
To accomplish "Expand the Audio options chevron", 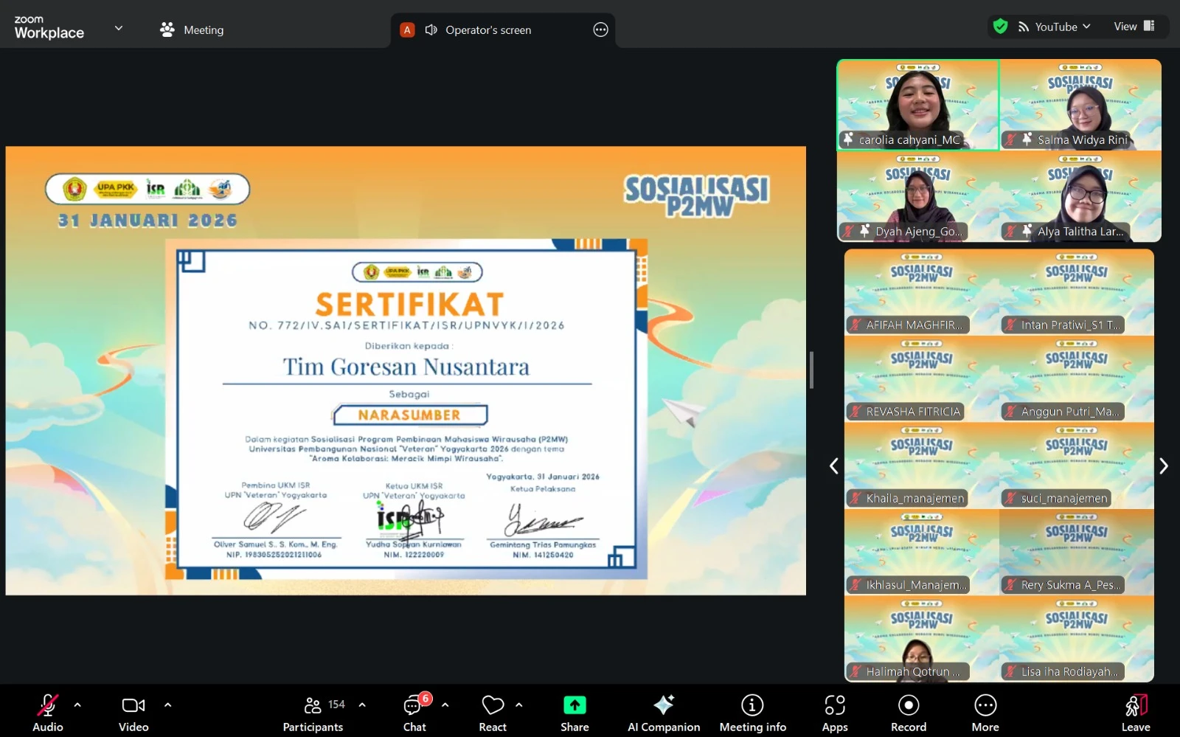I will (77, 706).
